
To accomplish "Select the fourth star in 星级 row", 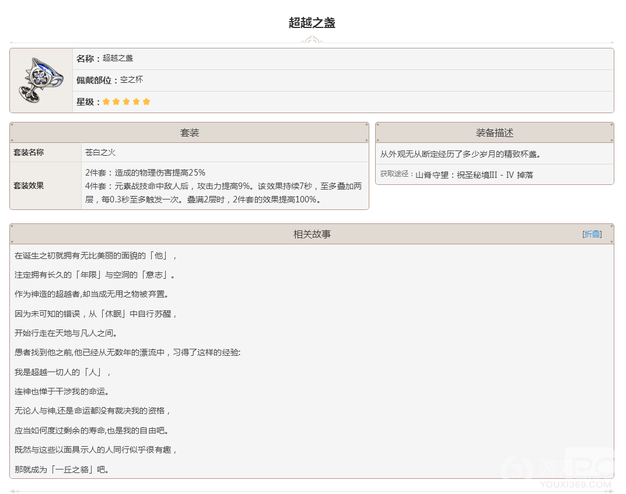I will click(x=136, y=101).
